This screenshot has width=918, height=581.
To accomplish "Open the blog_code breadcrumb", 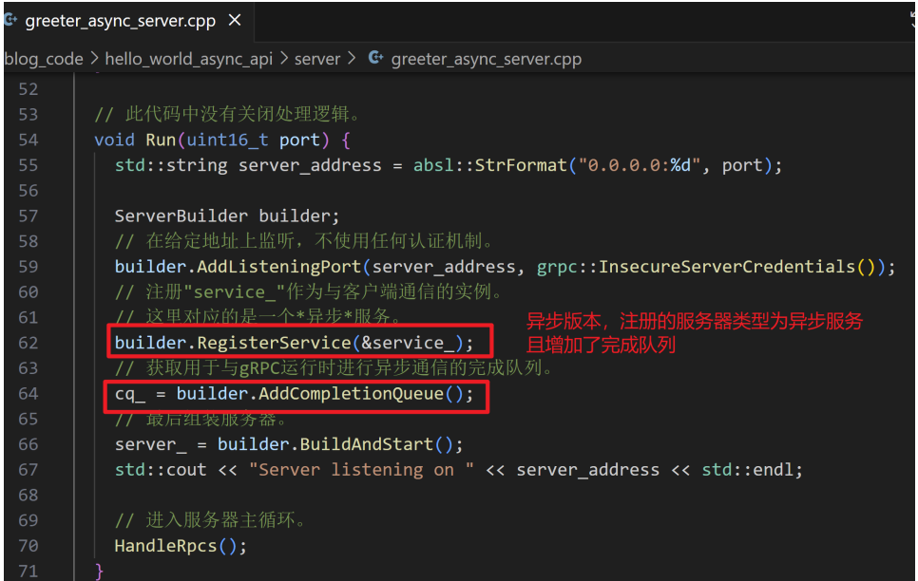I will (44, 59).
